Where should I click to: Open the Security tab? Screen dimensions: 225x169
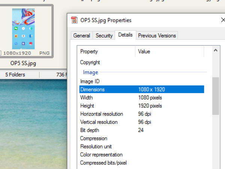104,36
